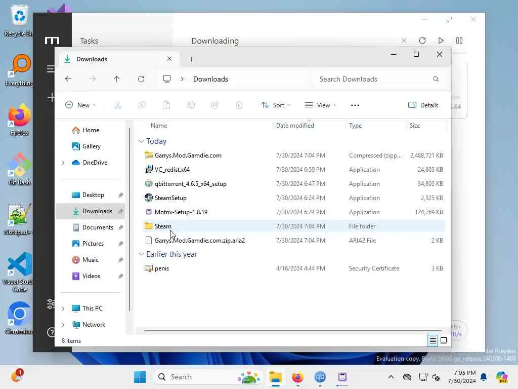Expand the Network tree node
The width and height of the screenshot is (518, 389).
(63, 325)
